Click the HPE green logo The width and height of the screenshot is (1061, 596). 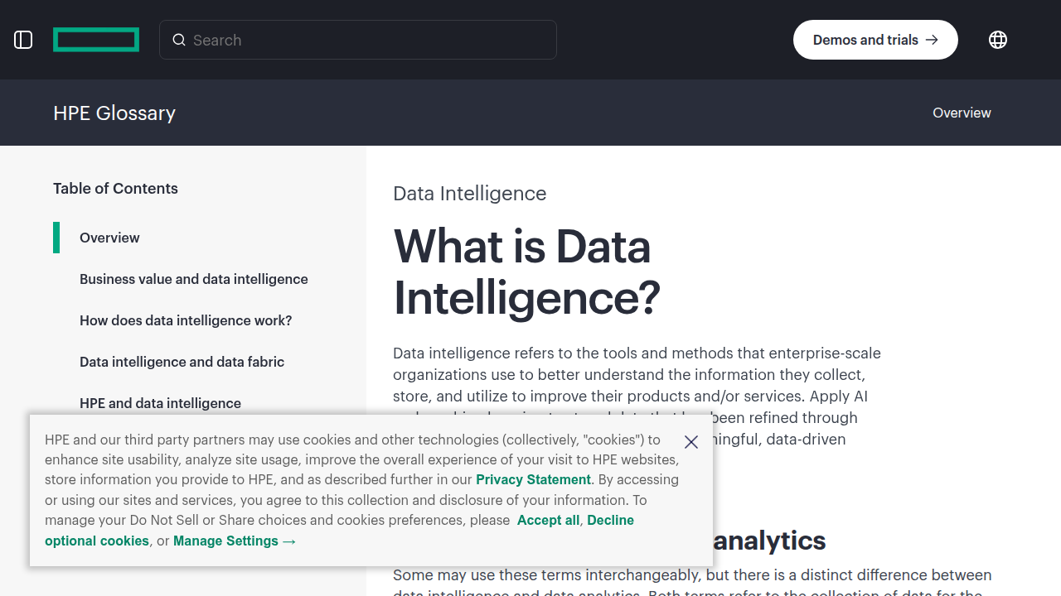(96, 40)
